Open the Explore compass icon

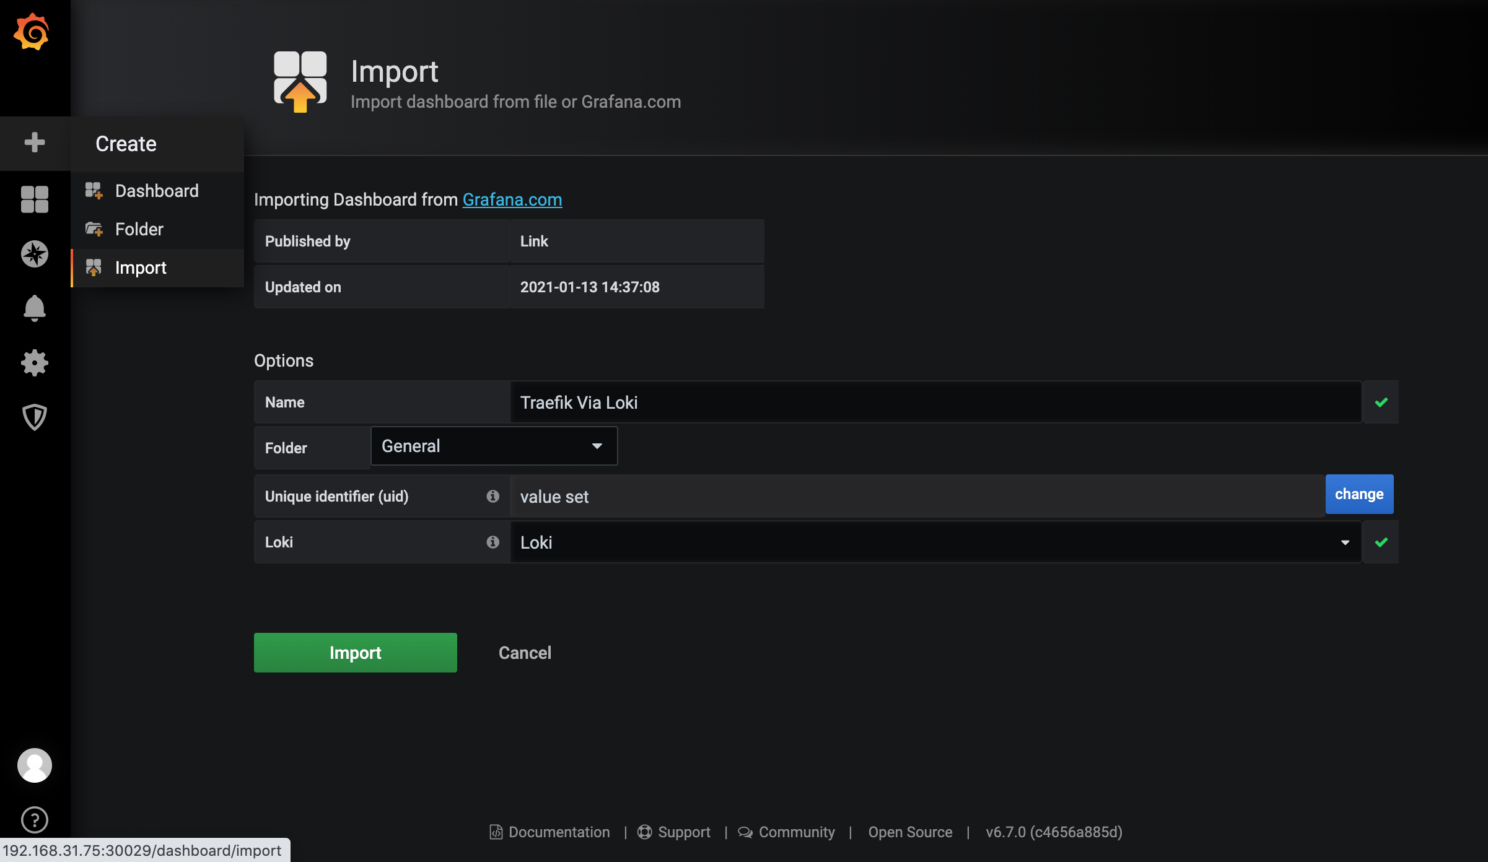35,254
